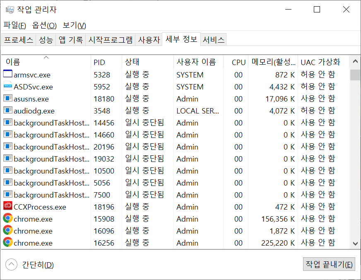Switch to the 서비스 tab
Screen dimensions: 361x280
click(x=214, y=40)
